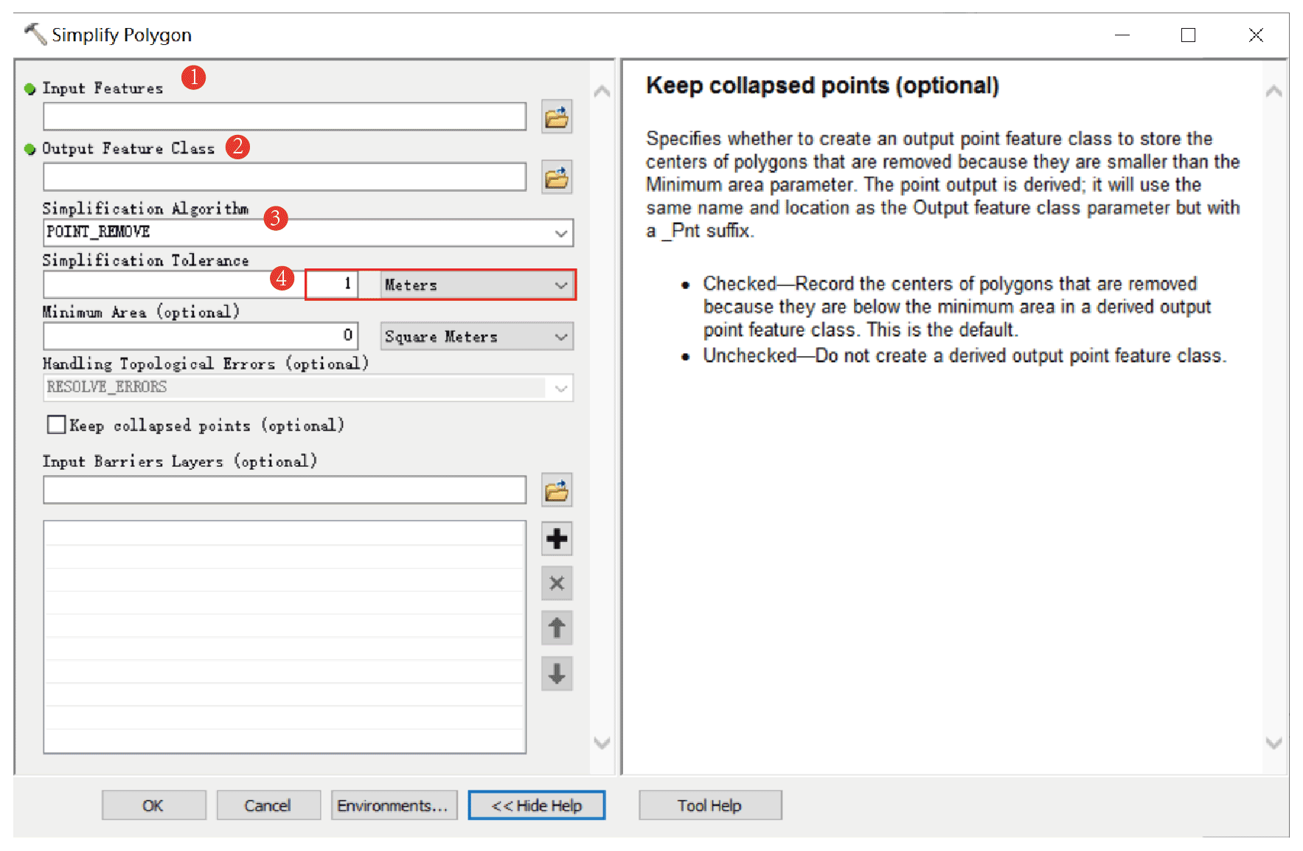Expand the Square Meters area unit dropdown
Image resolution: width=1303 pixels, height=851 pixels.
pos(560,337)
